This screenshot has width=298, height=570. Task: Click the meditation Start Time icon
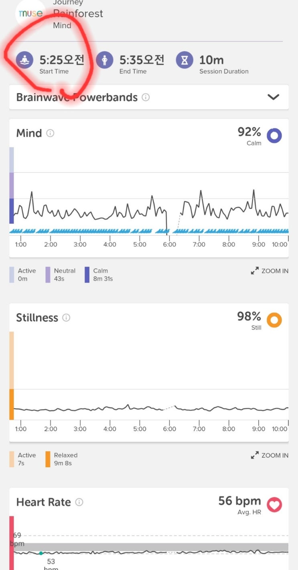coord(25,60)
